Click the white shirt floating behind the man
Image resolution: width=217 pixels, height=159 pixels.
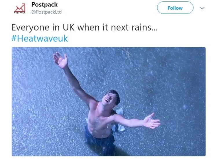(119, 120)
